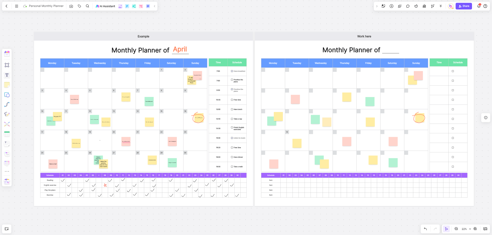The image size is (492, 235).
Task: Open the notifications bell
Action: click(x=479, y=6)
